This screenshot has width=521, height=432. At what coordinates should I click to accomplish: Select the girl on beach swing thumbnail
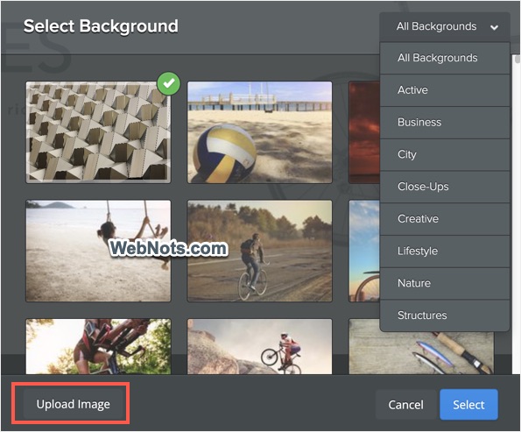(98, 251)
